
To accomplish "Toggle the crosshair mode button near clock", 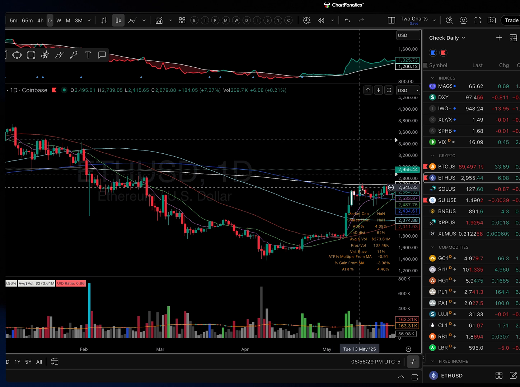I will coord(413,362).
